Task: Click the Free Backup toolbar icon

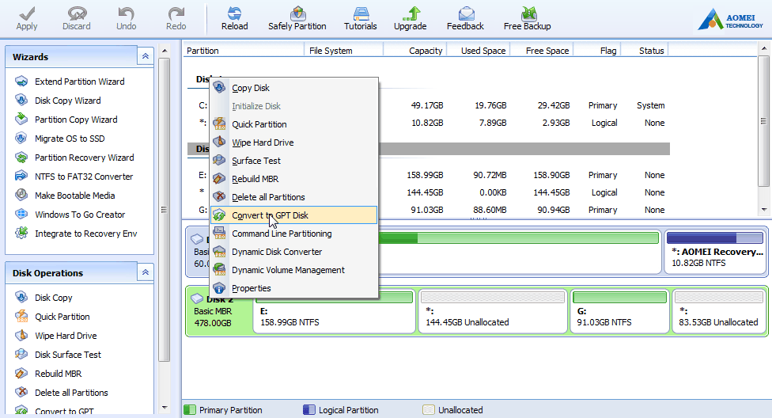Action: pos(528,13)
